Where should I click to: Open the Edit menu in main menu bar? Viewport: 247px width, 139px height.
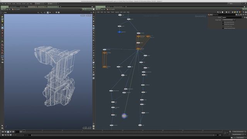5,3
